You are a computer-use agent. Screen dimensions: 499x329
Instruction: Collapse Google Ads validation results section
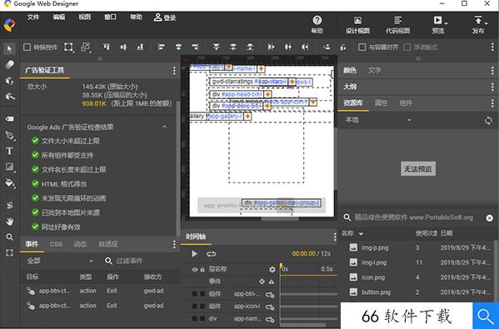[x=164, y=127]
